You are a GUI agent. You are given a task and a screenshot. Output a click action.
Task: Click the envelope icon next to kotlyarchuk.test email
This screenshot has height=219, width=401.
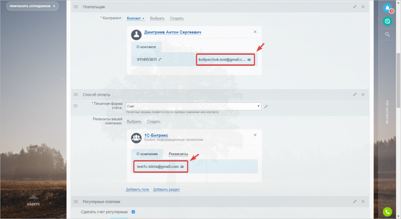pyautogui.click(x=249, y=60)
